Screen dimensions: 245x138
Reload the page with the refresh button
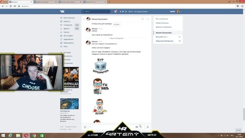tap(11, 6)
